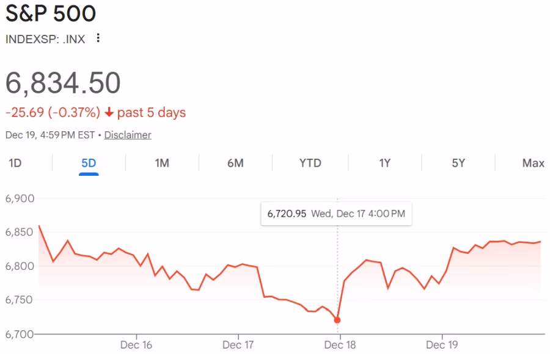The height and width of the screenshot is (354, 550).
Task: Show year-to-date YTD chart
Action: pyautogui.click(x=310, y=163)
